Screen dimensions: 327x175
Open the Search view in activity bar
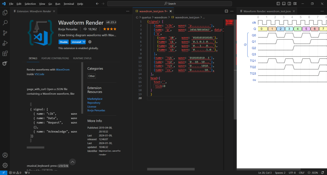point(5,23)
